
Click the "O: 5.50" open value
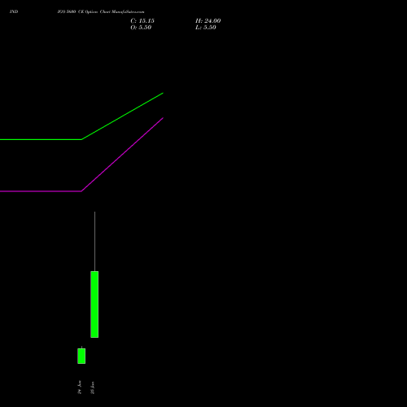click(x=141, y=28)
